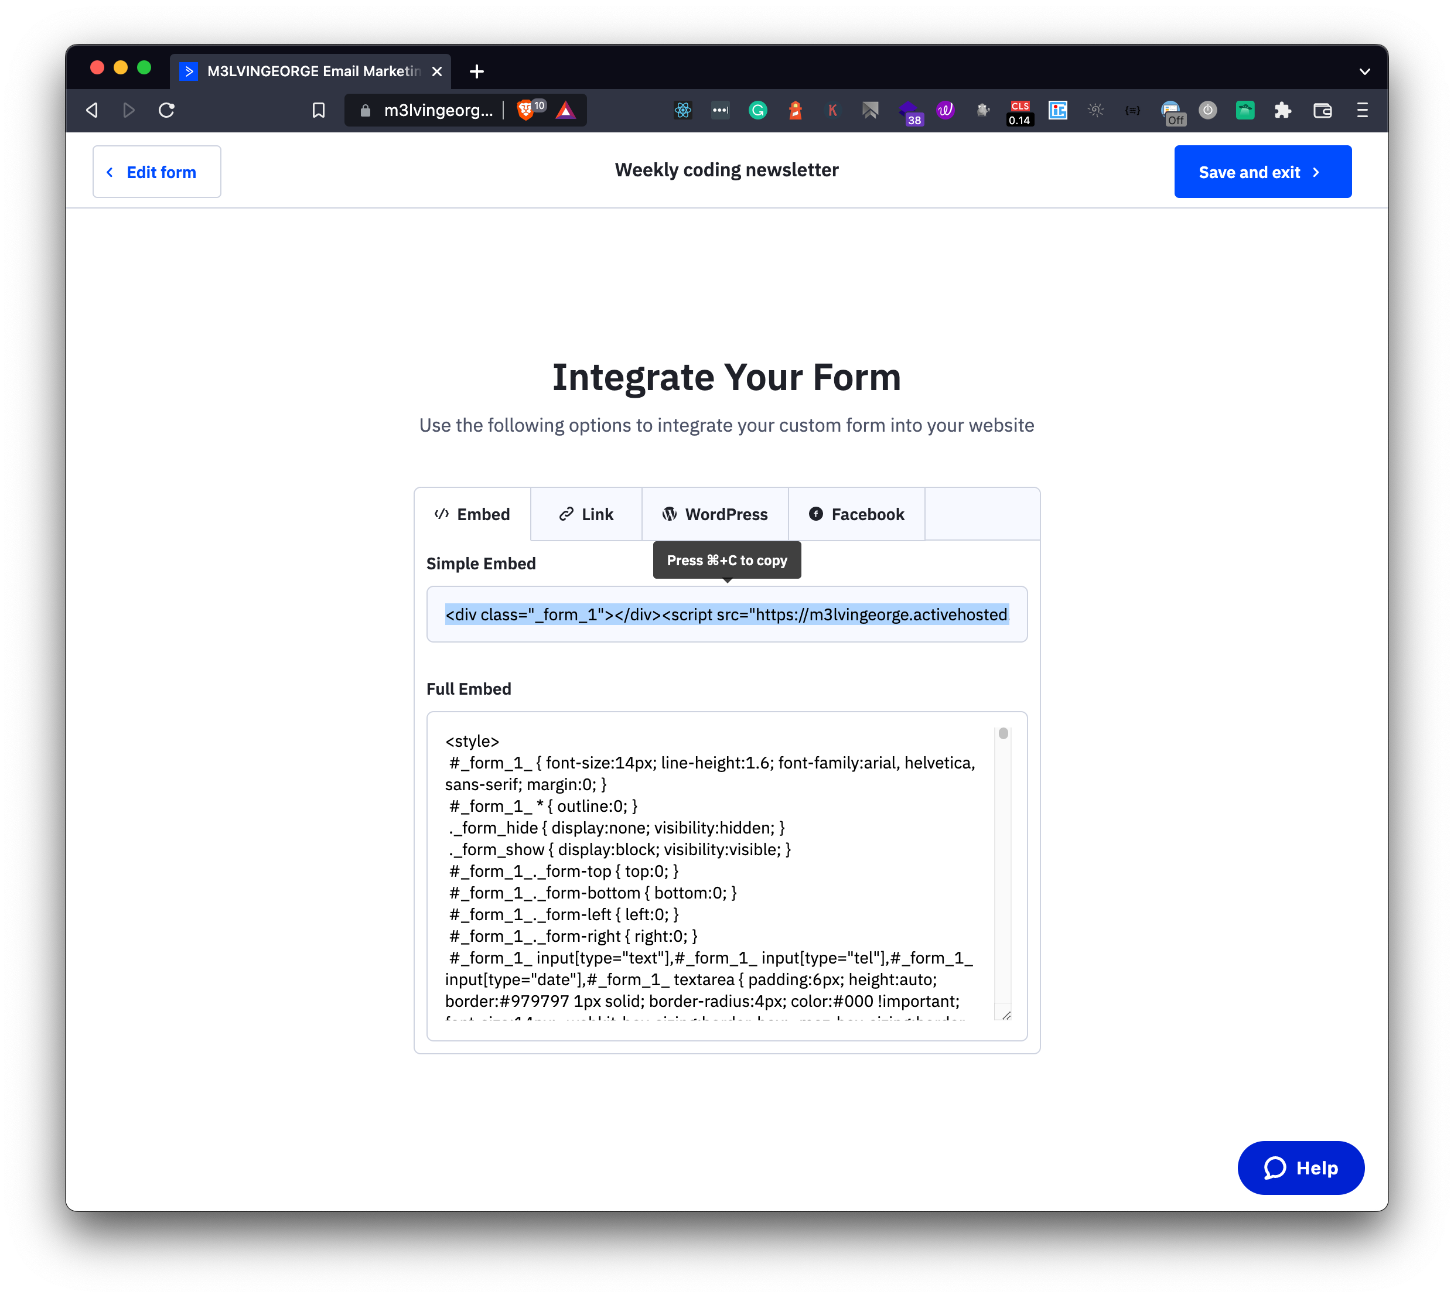Go back via Edit form button

tap(157, 172)
